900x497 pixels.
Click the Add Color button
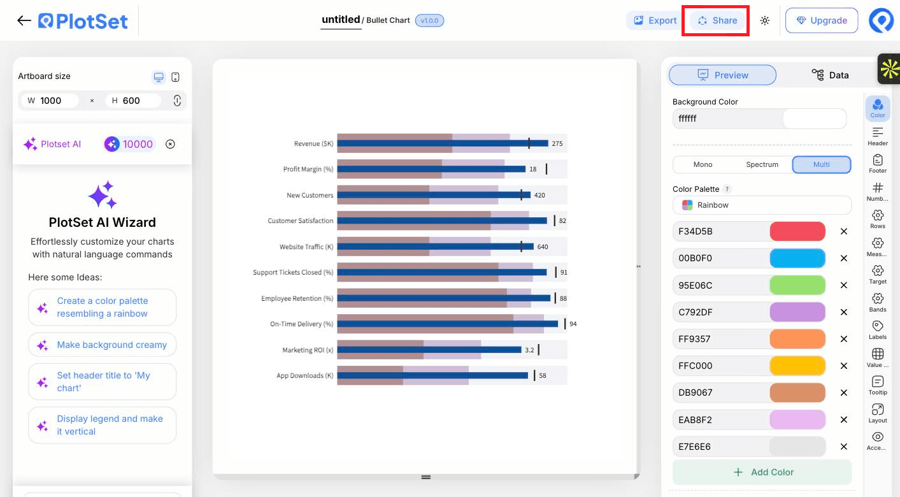(762, 472)
